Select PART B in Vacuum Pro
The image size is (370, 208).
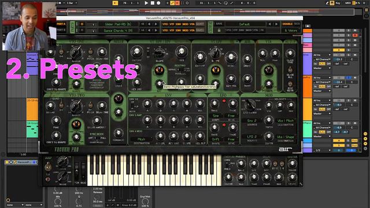pos(61,30)
